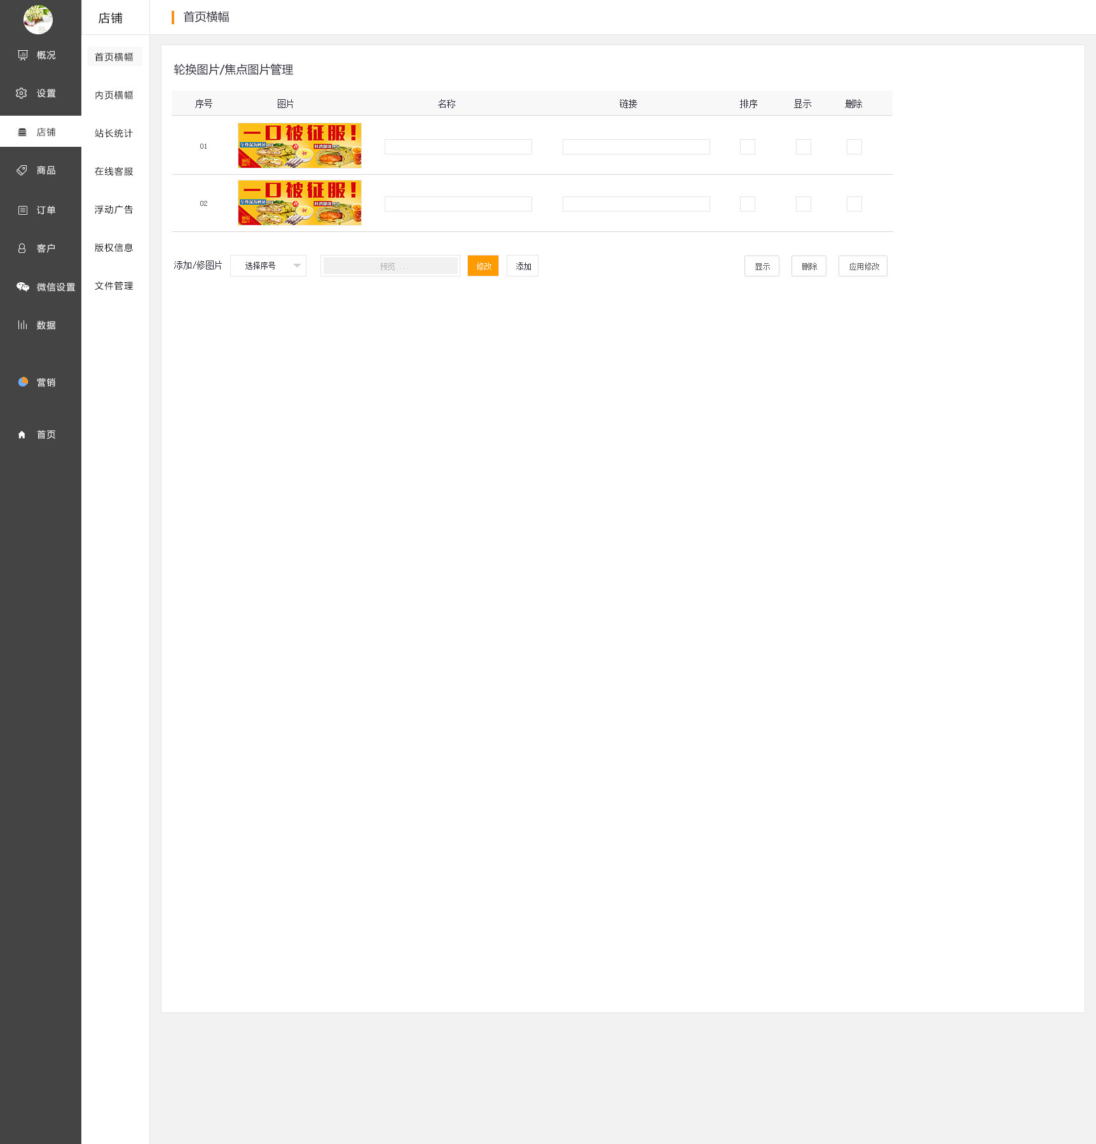Open 订单 list icon in sidebar
This screenshot has height=1144, width=1096.
[x=22, y=210]
